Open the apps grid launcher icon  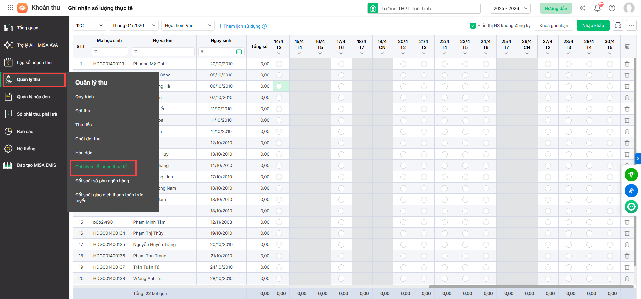tap(10, 8)
